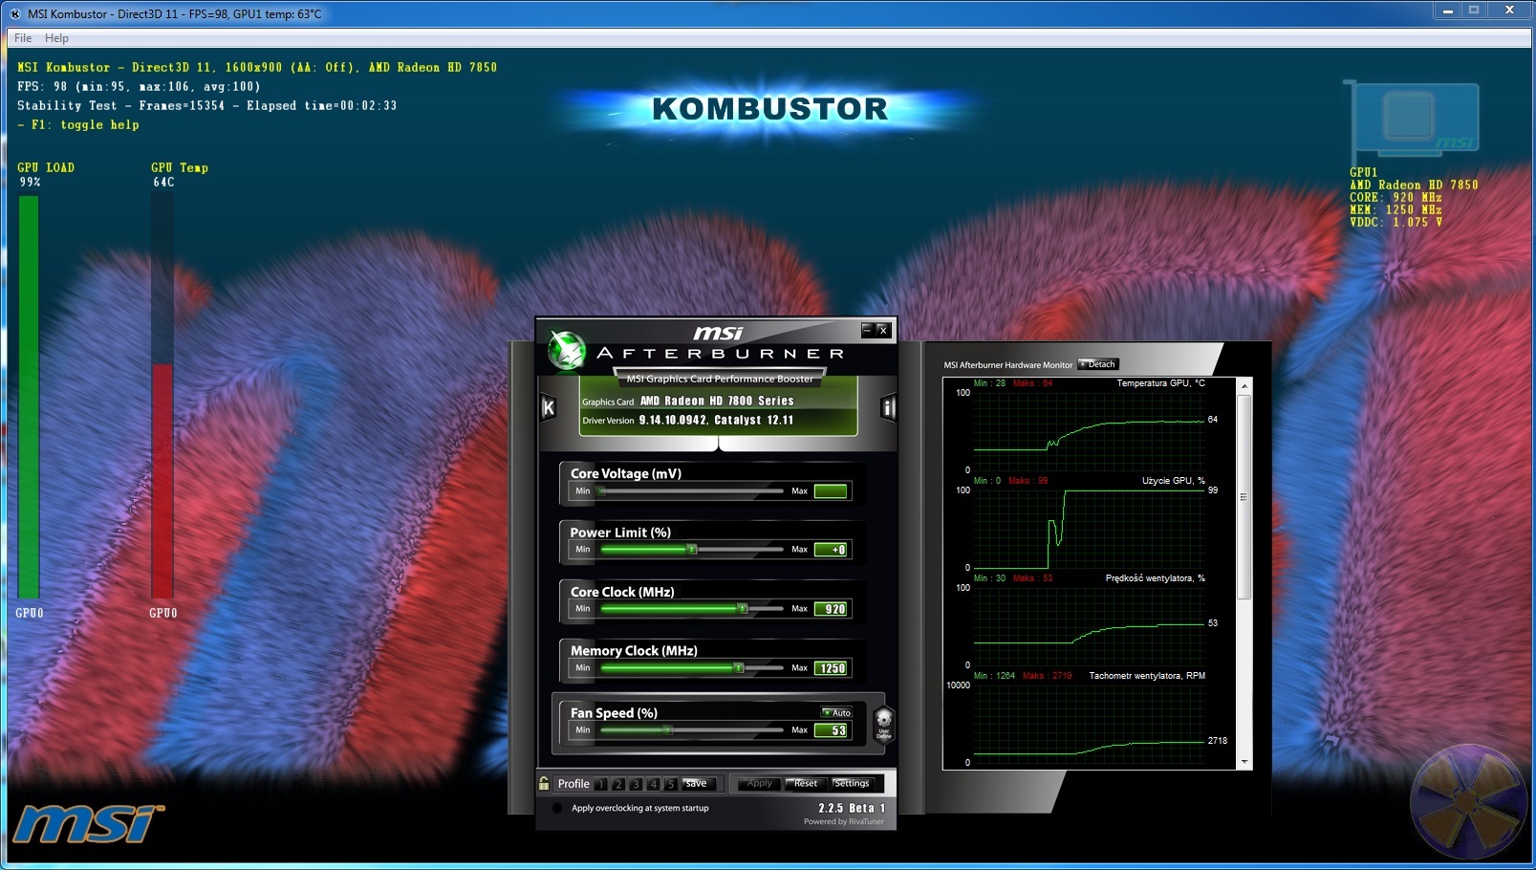Click the spinning fan icon in Kombustor
This screenshot has height=870, width=1536.
1469,801
